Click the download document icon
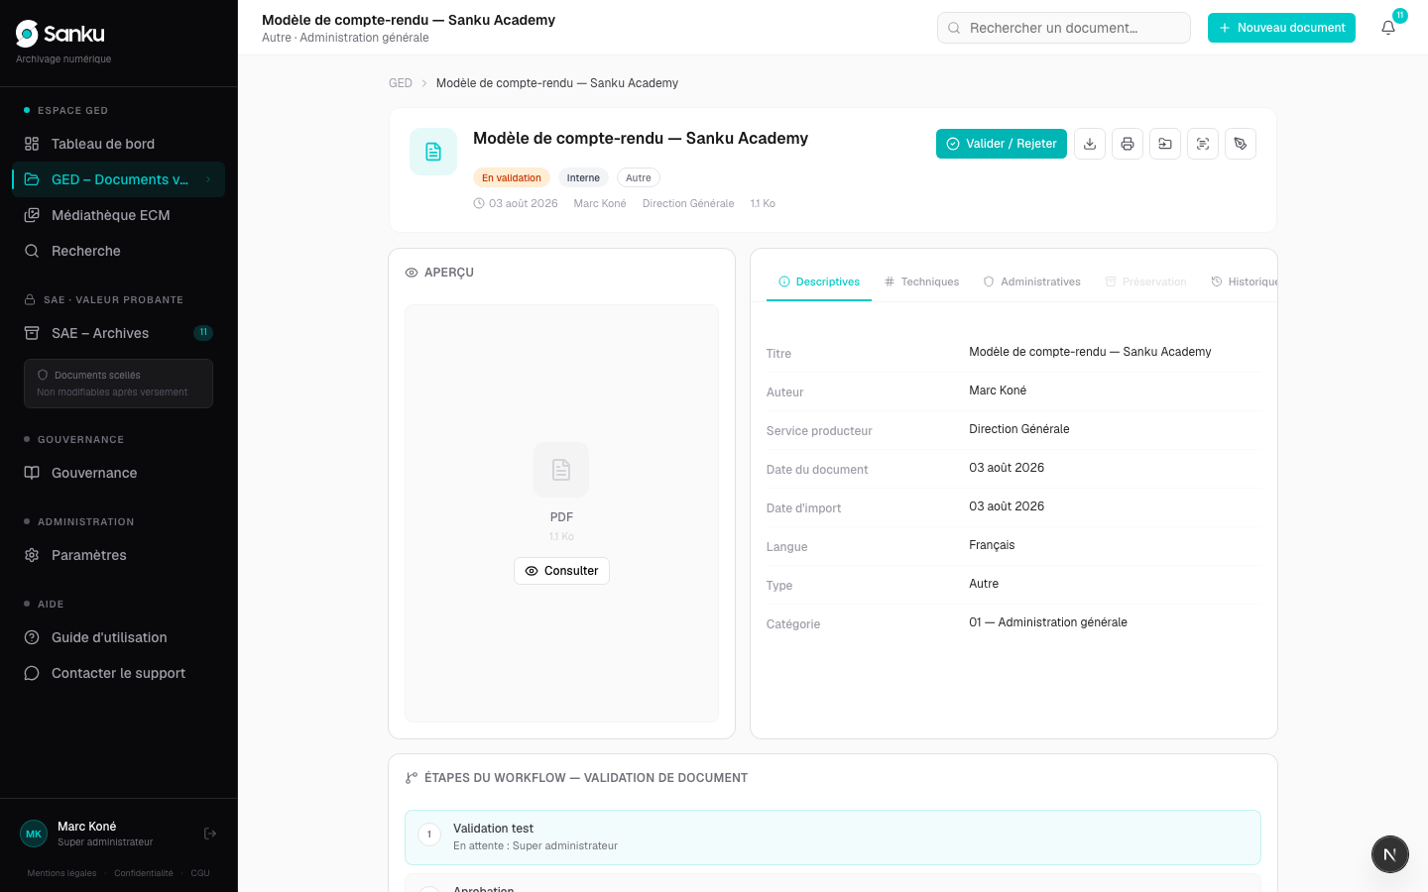 coord(1090,144)
